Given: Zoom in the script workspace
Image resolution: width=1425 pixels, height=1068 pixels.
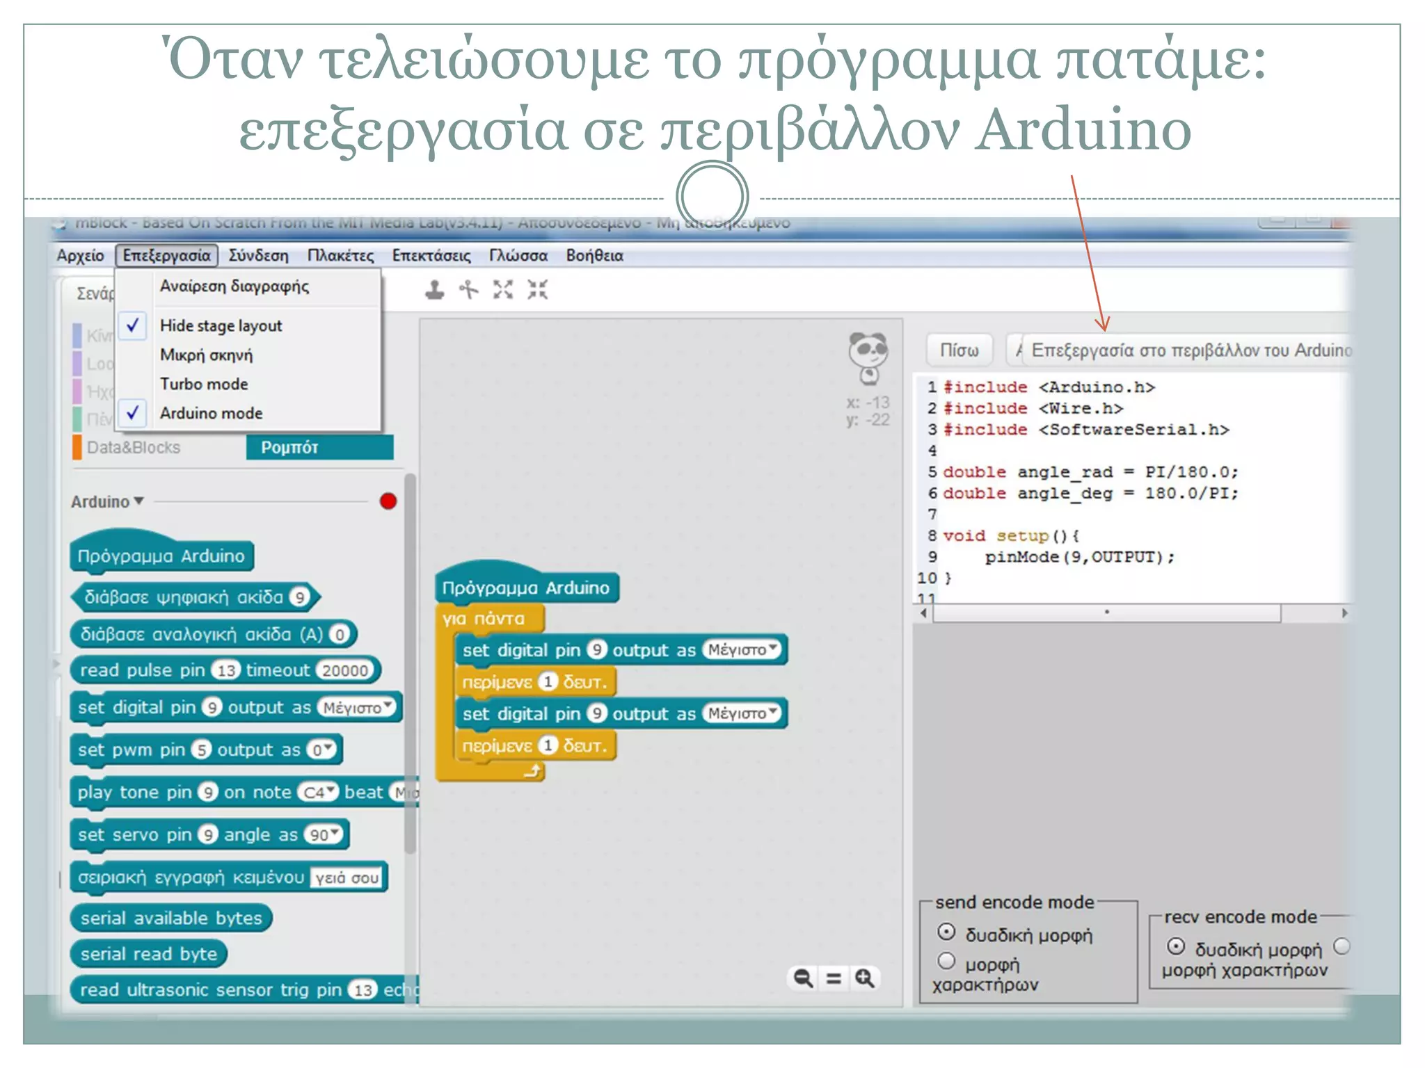Looking at the screenshot, I should [865, 978].
